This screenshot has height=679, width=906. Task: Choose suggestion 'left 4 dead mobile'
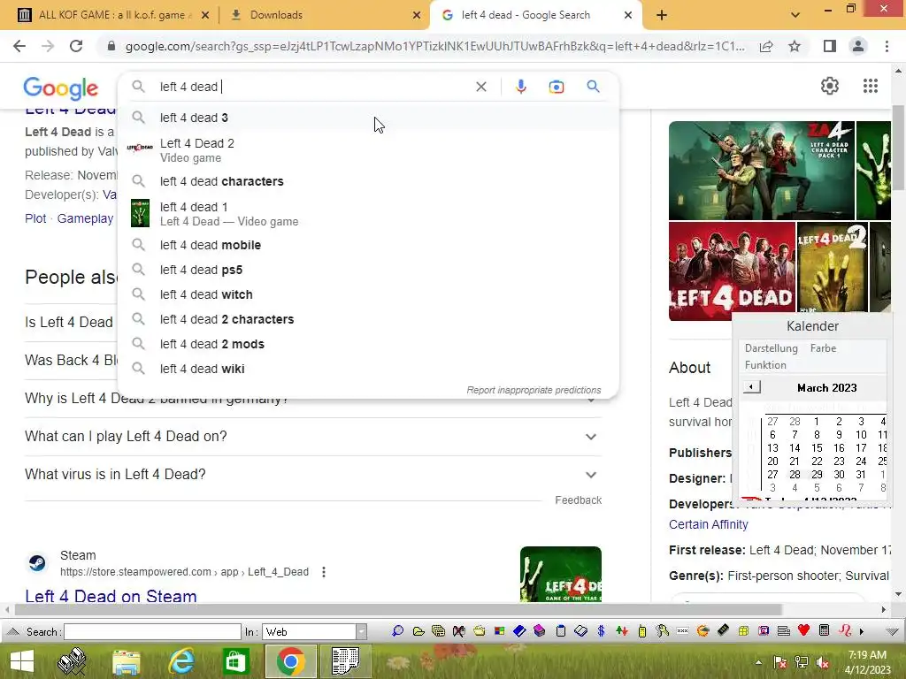[368, 245]
